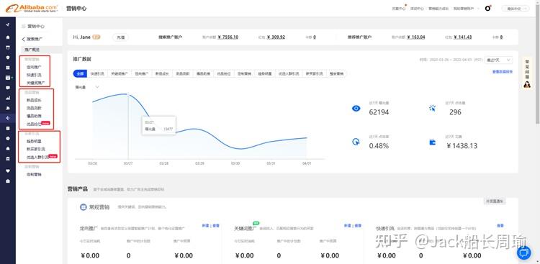
Task: Open 爆品助推 in the sidebar
Action: tap(34, 116)
